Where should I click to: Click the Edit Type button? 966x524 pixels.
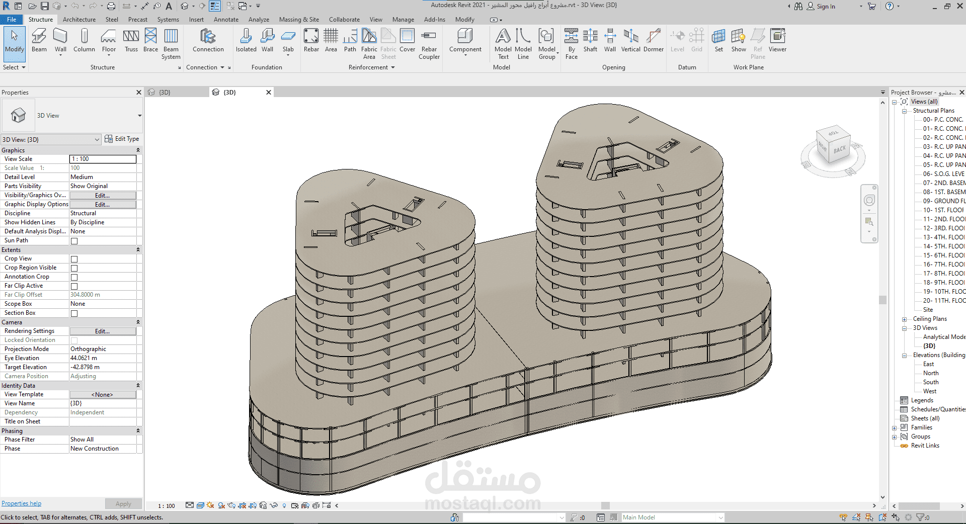coord(122,139)
